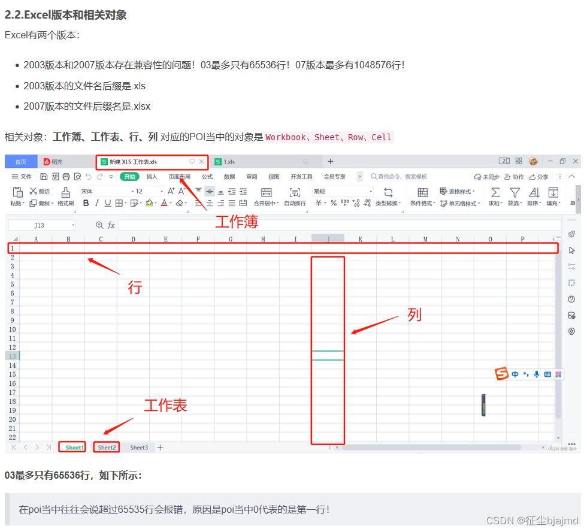Toggle bold formatting on selected cell

pos(86,201)
